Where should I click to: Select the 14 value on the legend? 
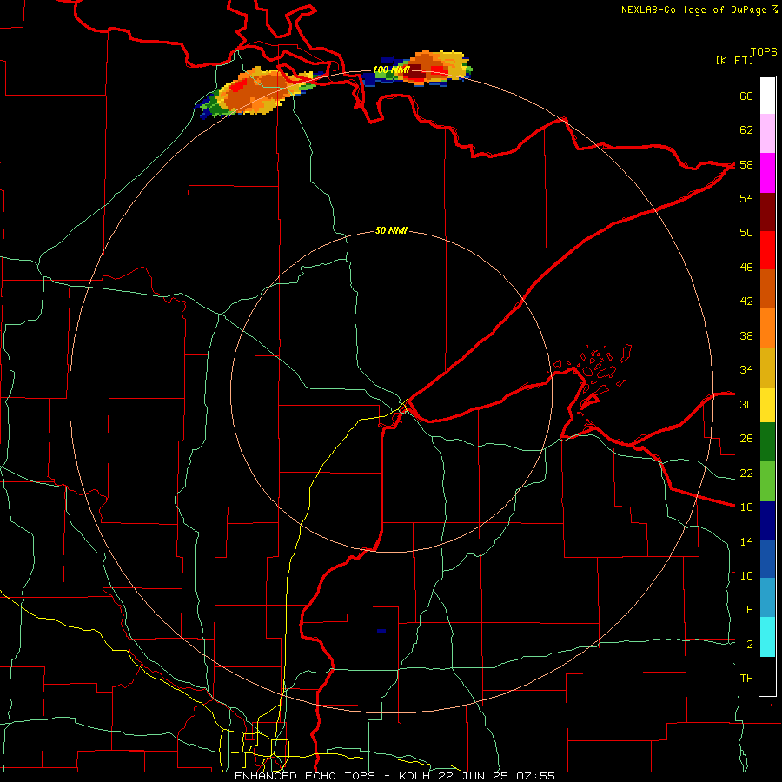746,541
